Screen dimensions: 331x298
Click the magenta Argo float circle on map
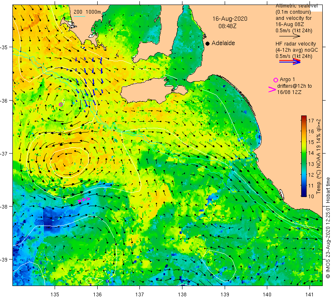tap(60, 104)
